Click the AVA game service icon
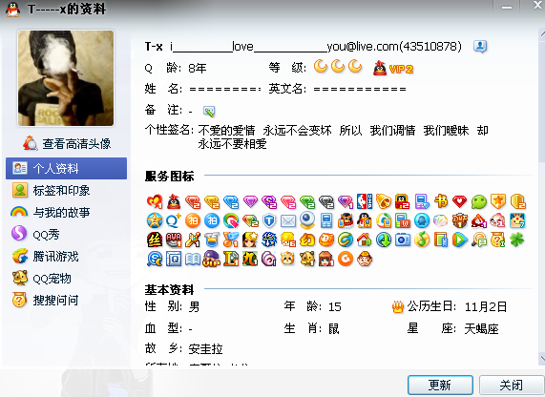 pos(174,240)
